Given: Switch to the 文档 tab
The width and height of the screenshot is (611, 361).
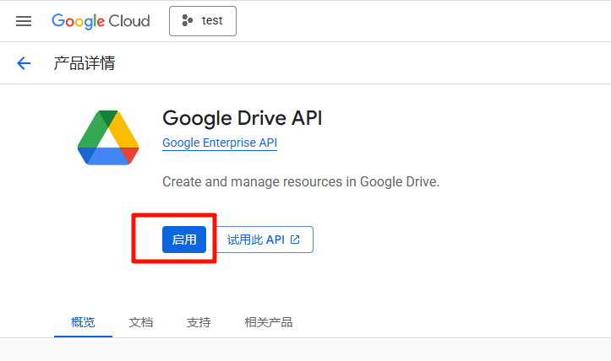Looking at the screenshot, I should [141, 322].
